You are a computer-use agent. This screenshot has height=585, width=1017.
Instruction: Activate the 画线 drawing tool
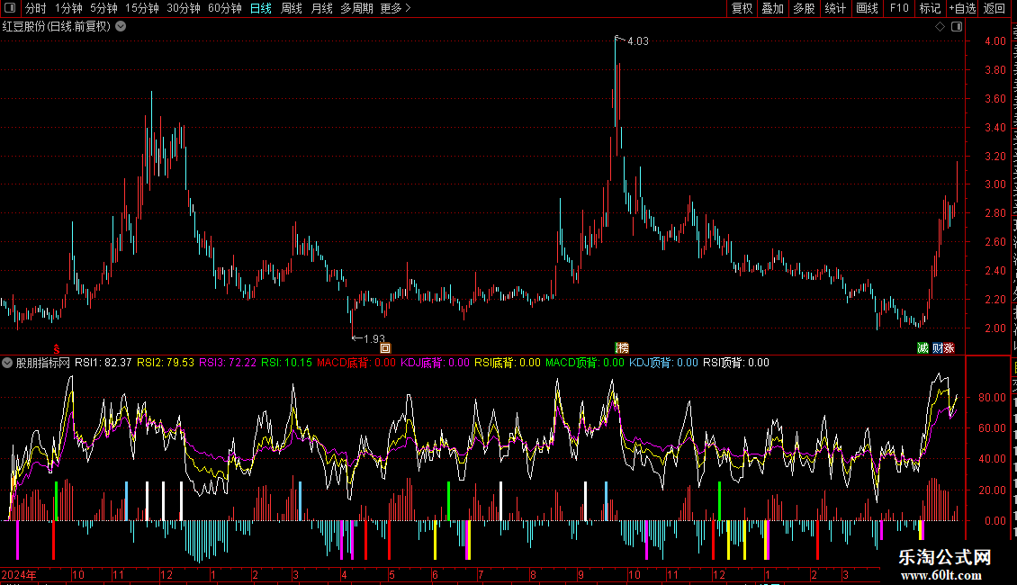click(868, 8)
